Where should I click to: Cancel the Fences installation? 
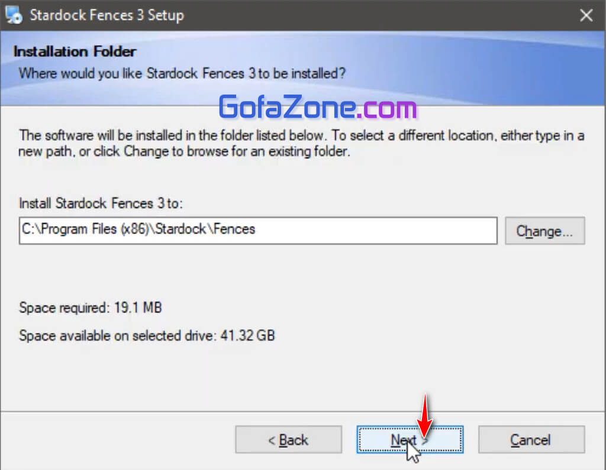(x=531, y=440)
